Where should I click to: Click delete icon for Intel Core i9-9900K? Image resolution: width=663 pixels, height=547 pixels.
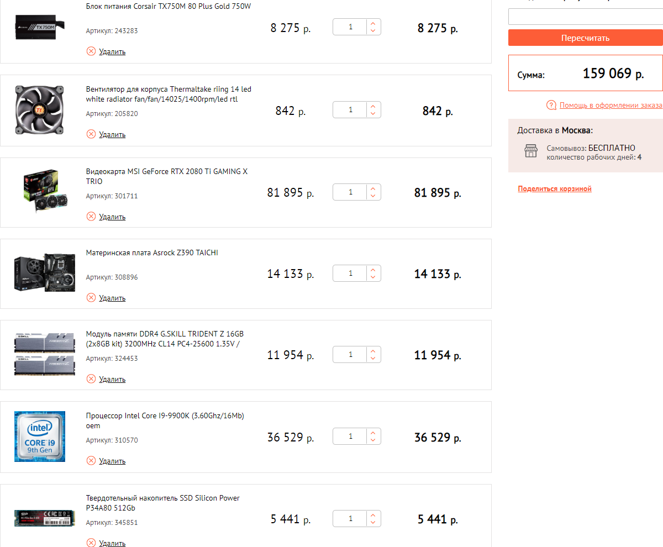pyautogui.click(x=91, y=461)
